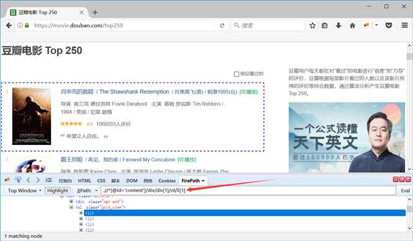Click the '希望让人自由。' quote text

click(83, 136)
